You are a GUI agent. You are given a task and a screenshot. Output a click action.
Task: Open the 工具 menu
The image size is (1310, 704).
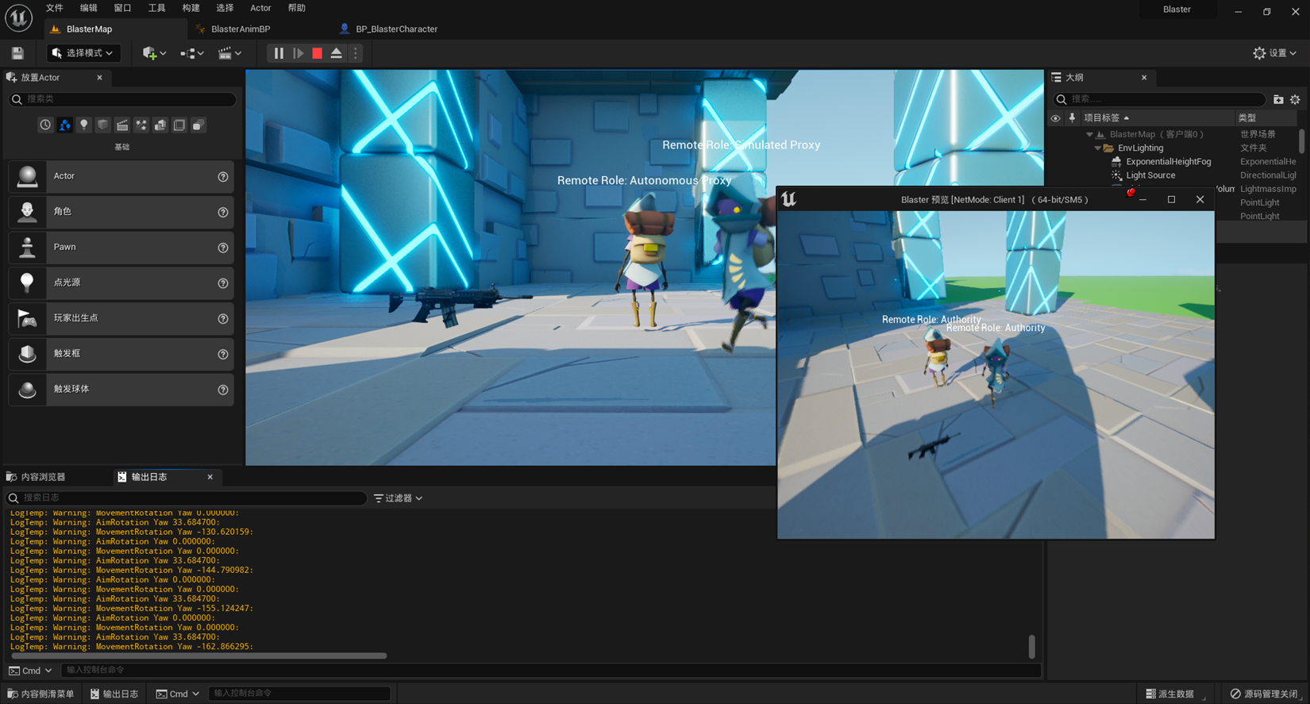(156, 8)
